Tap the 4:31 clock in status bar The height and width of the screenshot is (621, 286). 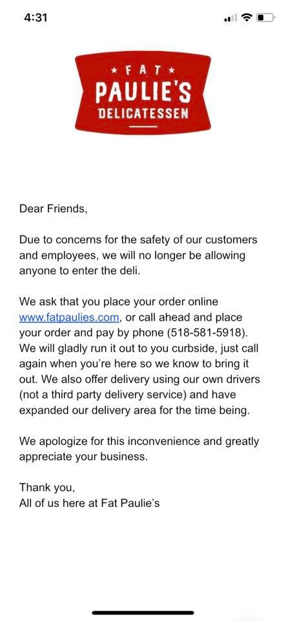click(x=36, y=18)
